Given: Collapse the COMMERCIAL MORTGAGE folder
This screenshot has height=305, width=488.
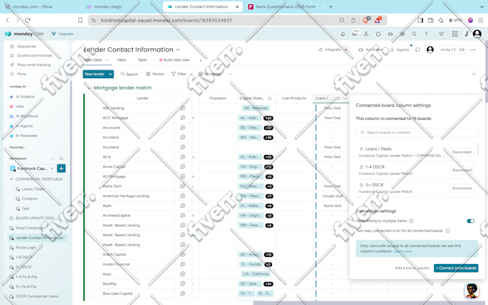Looking at the screenshot, I should point(11,179).
